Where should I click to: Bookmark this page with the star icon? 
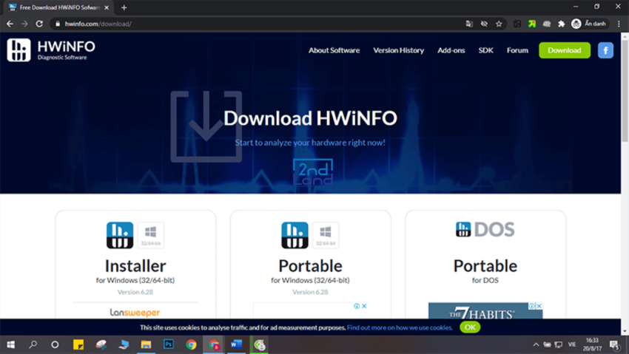pyautogui.click(x=499, y=24)
